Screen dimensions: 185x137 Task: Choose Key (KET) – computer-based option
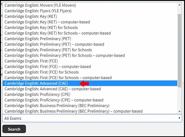(90, 22)
